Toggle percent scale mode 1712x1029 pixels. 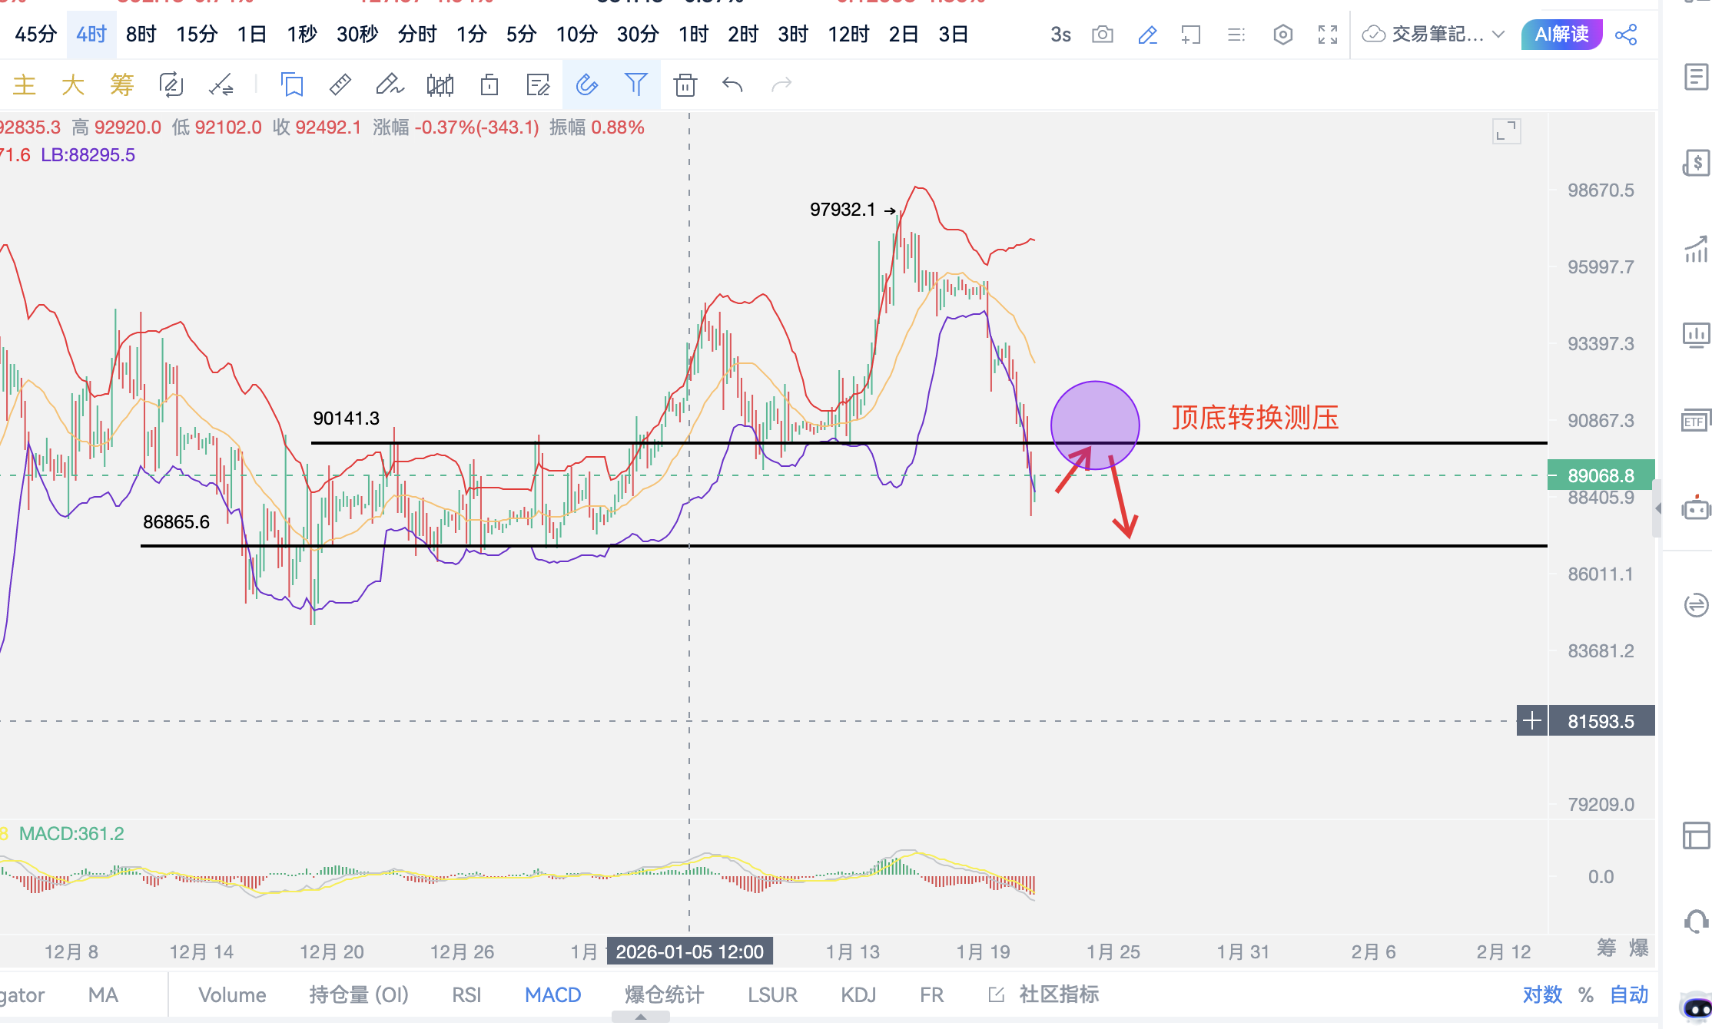click(x=1586, y=995)
